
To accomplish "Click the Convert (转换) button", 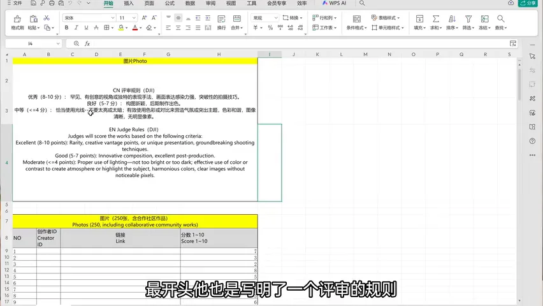I will coord(293,18).
